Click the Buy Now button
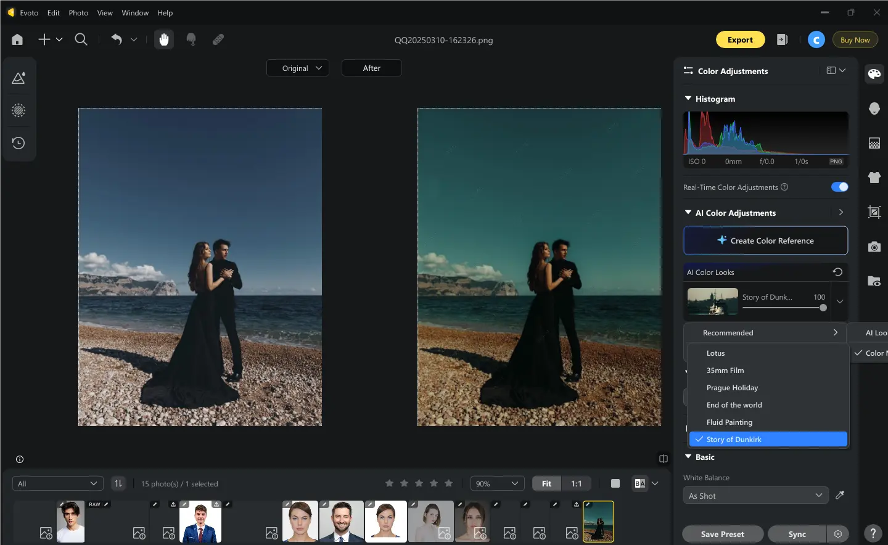The image size is (888, 545). [855, 39]
